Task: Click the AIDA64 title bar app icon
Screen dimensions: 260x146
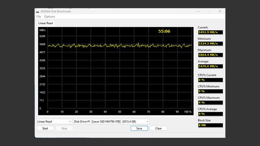Action: [38, 11]
